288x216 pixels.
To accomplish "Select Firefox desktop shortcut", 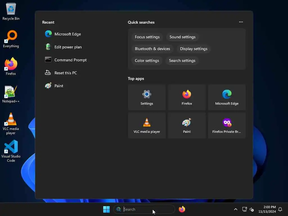I will click(11, 66).
